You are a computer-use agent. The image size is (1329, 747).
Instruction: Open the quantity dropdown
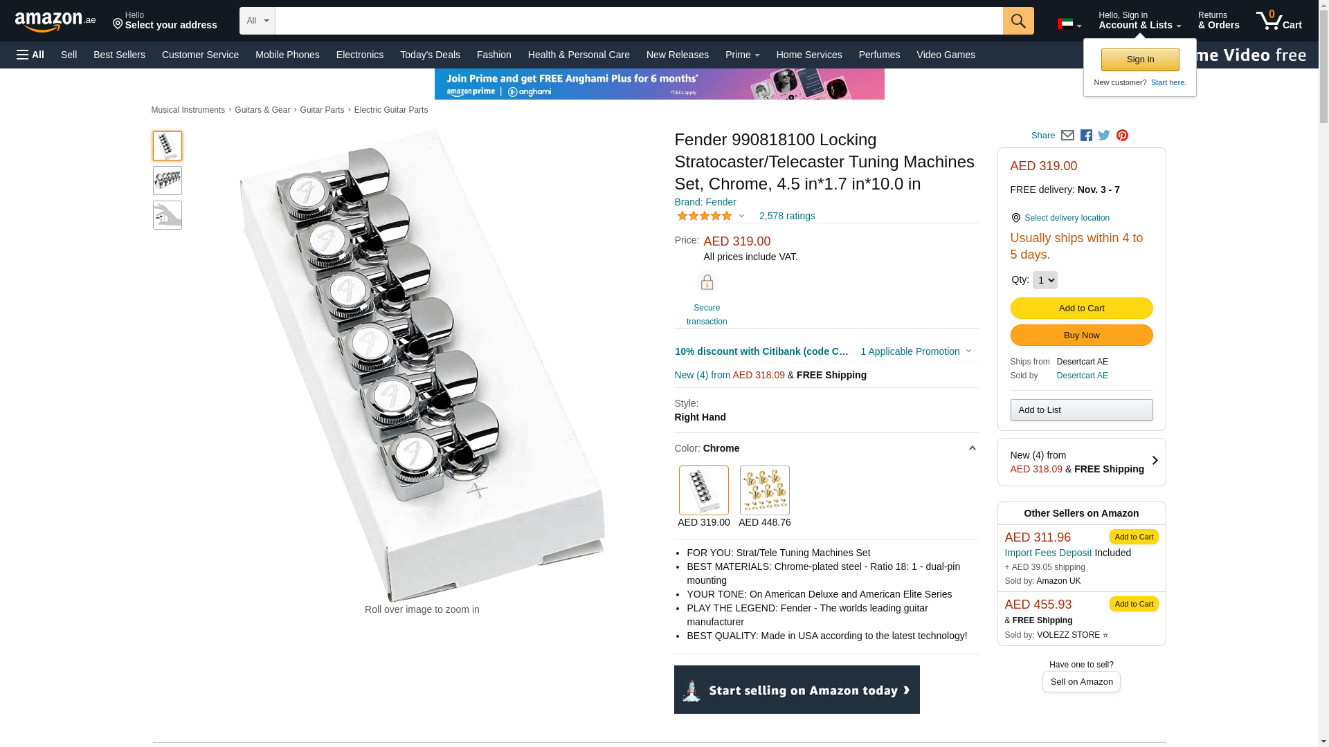[x=1045, y=280]
